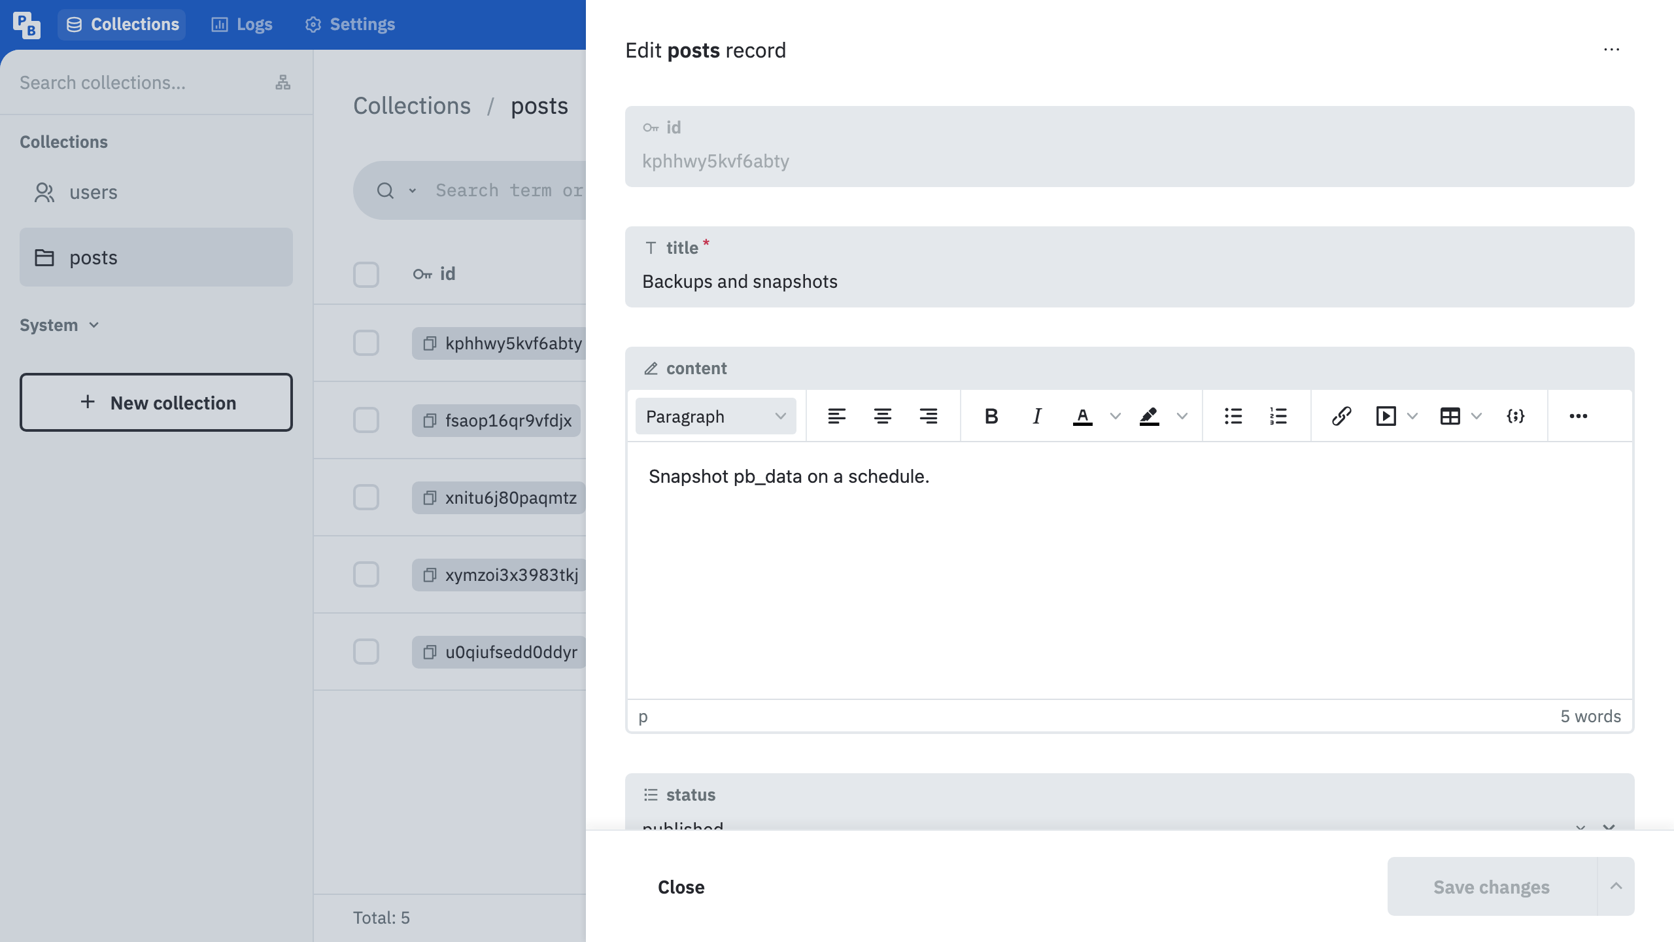The image size is (1674, 942).
Task: Check the u0qiufsedd0ddyr row checkbox
Action: 366,652
